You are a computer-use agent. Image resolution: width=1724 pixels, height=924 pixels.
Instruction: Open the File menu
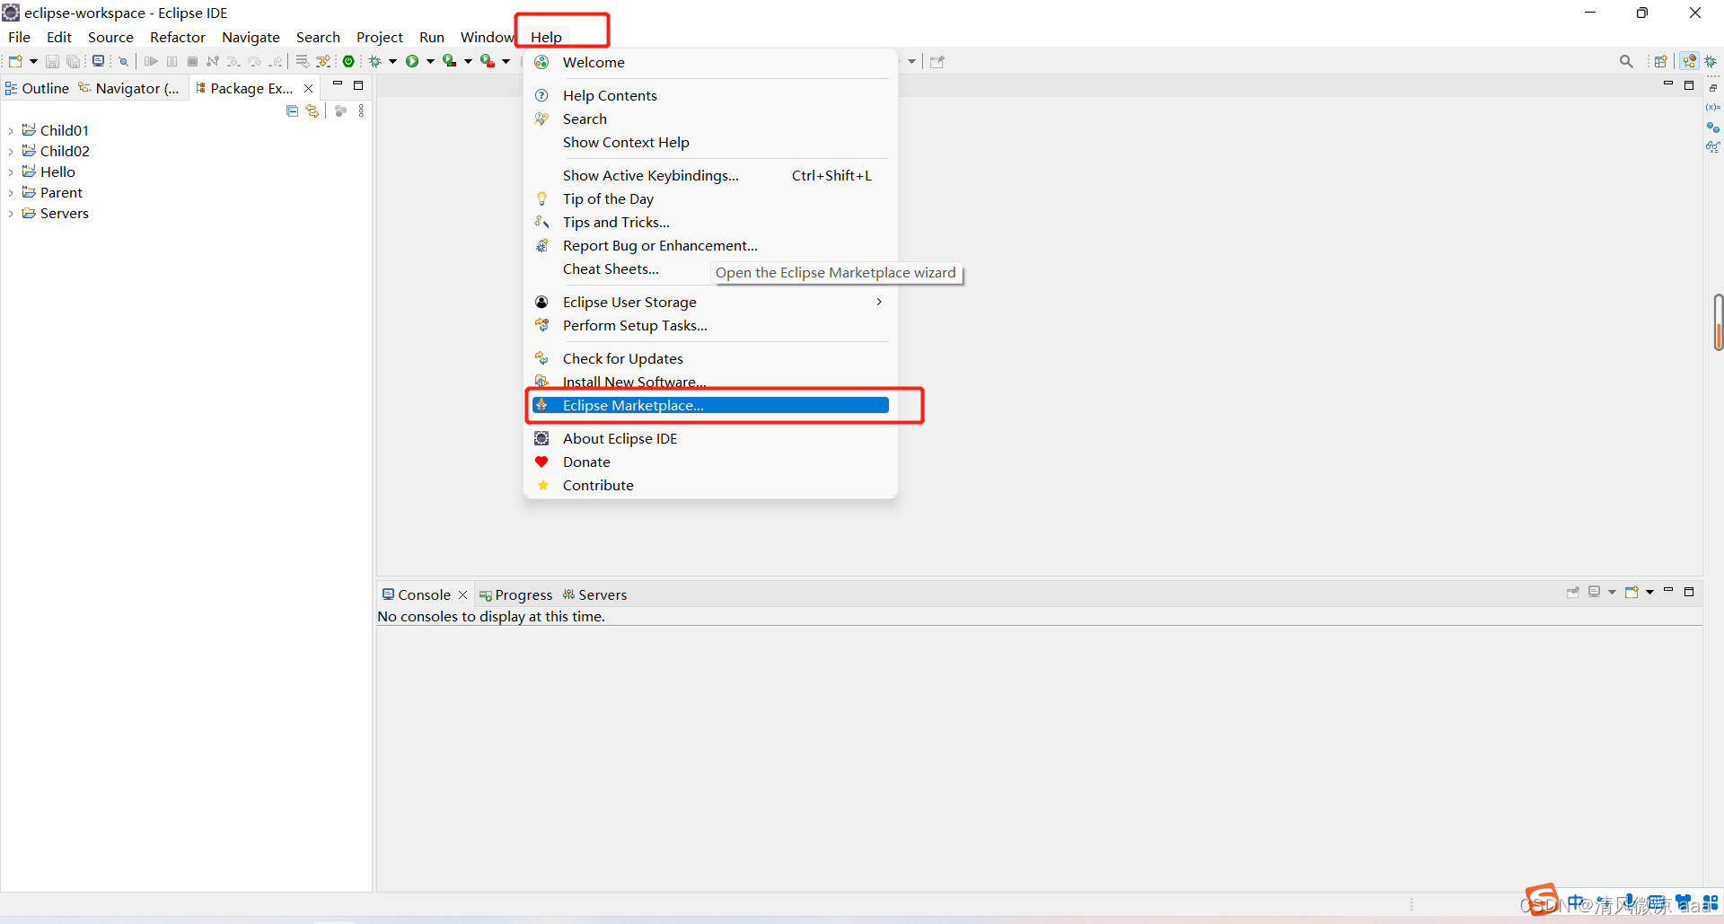[x=19, y=37]
